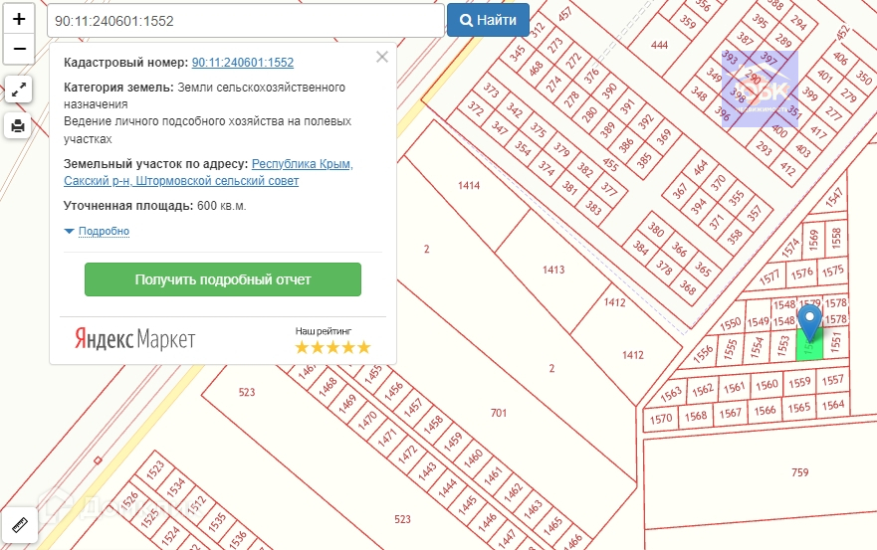Click the large parcel numbered 701
The width and height of the screenshot is (877, 550).
pyautogui.click(x=499, y=412)
